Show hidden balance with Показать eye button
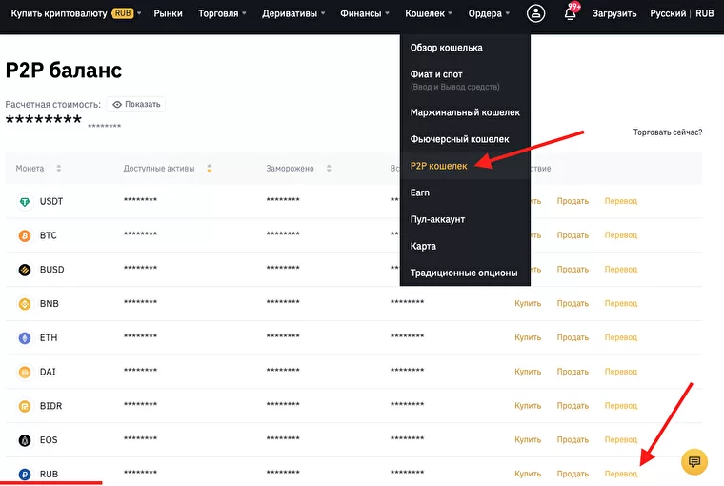Image resolution: width=724 pixels, height=486 pixels. pyautogui.click(x=136, y=105)
